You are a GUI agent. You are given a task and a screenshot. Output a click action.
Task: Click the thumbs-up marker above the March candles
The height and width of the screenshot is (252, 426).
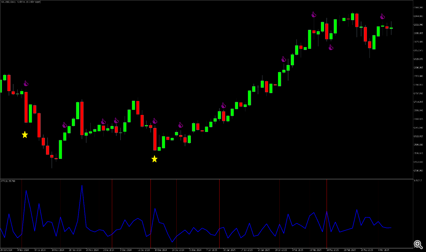(383, 16)
